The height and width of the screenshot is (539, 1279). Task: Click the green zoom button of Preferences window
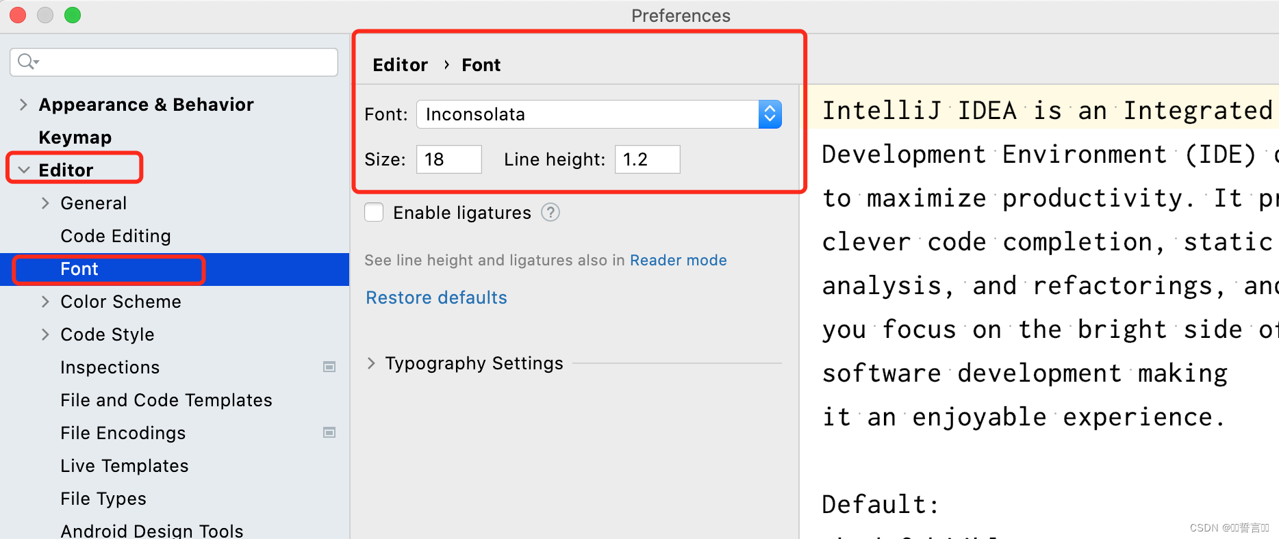73,14
